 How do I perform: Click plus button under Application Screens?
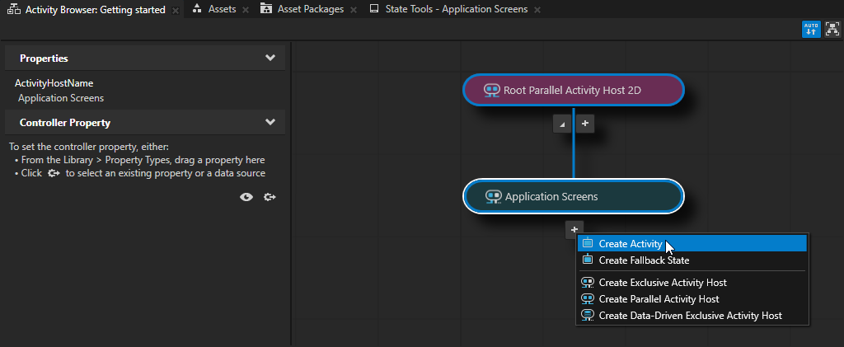[x=574, y=230]
